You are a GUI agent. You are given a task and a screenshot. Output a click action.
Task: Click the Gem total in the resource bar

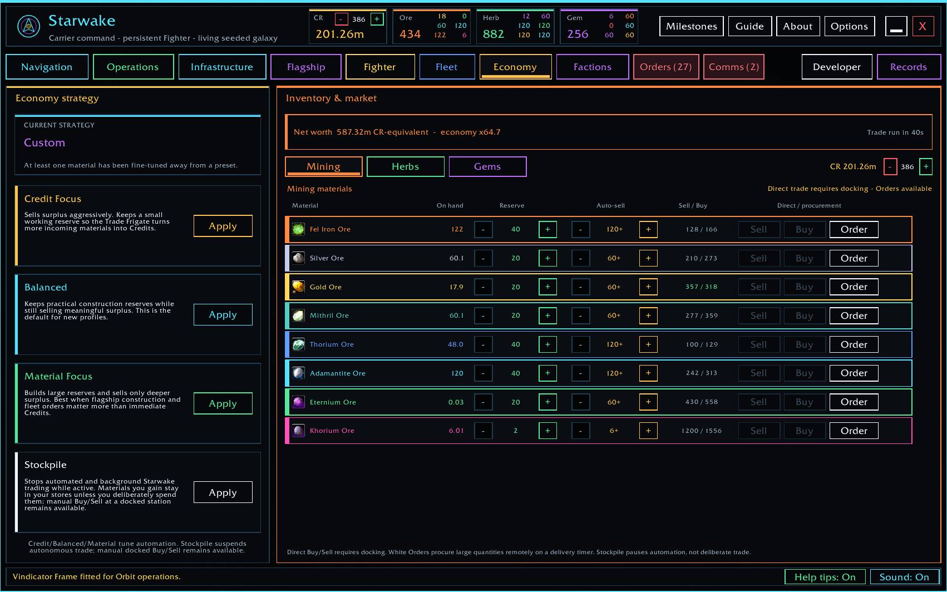578,34
